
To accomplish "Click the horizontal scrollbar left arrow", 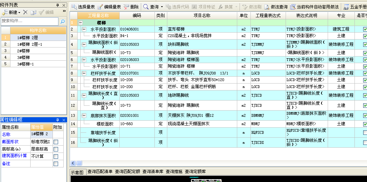I will point(73,163).
